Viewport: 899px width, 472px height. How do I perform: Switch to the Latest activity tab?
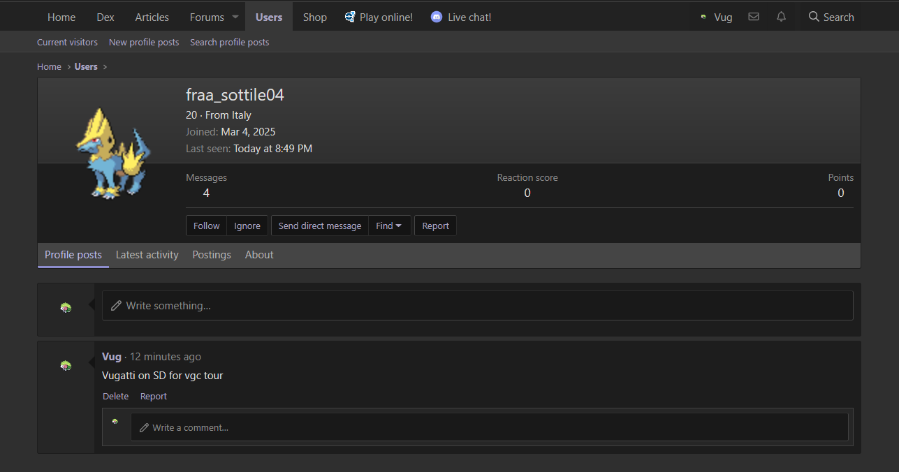point(147,255)
